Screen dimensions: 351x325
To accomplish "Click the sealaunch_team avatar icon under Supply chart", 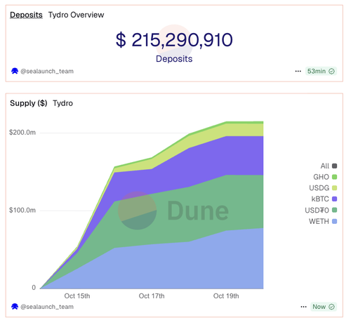I will click(x=15, y=307).
